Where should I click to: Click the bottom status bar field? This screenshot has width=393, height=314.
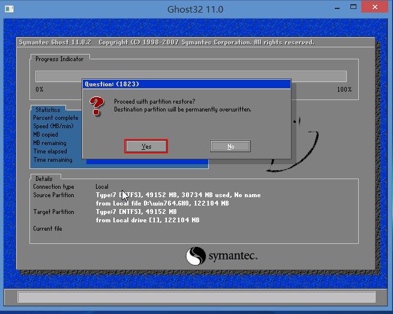point(196,297)
